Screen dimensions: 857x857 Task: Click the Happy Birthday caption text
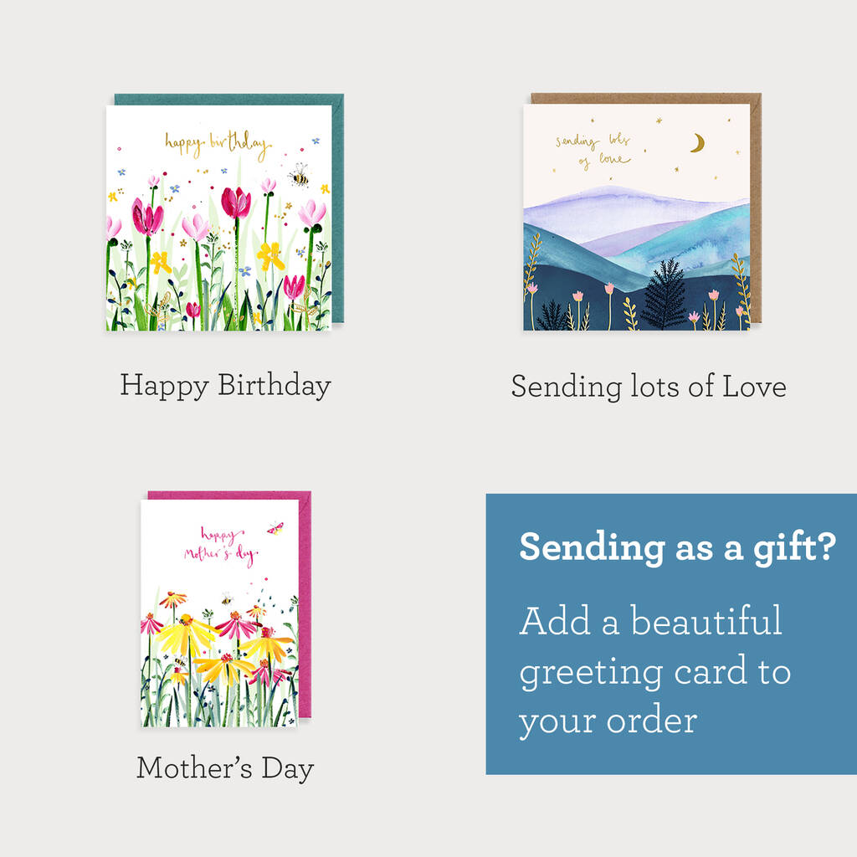[x=225, y=386]
